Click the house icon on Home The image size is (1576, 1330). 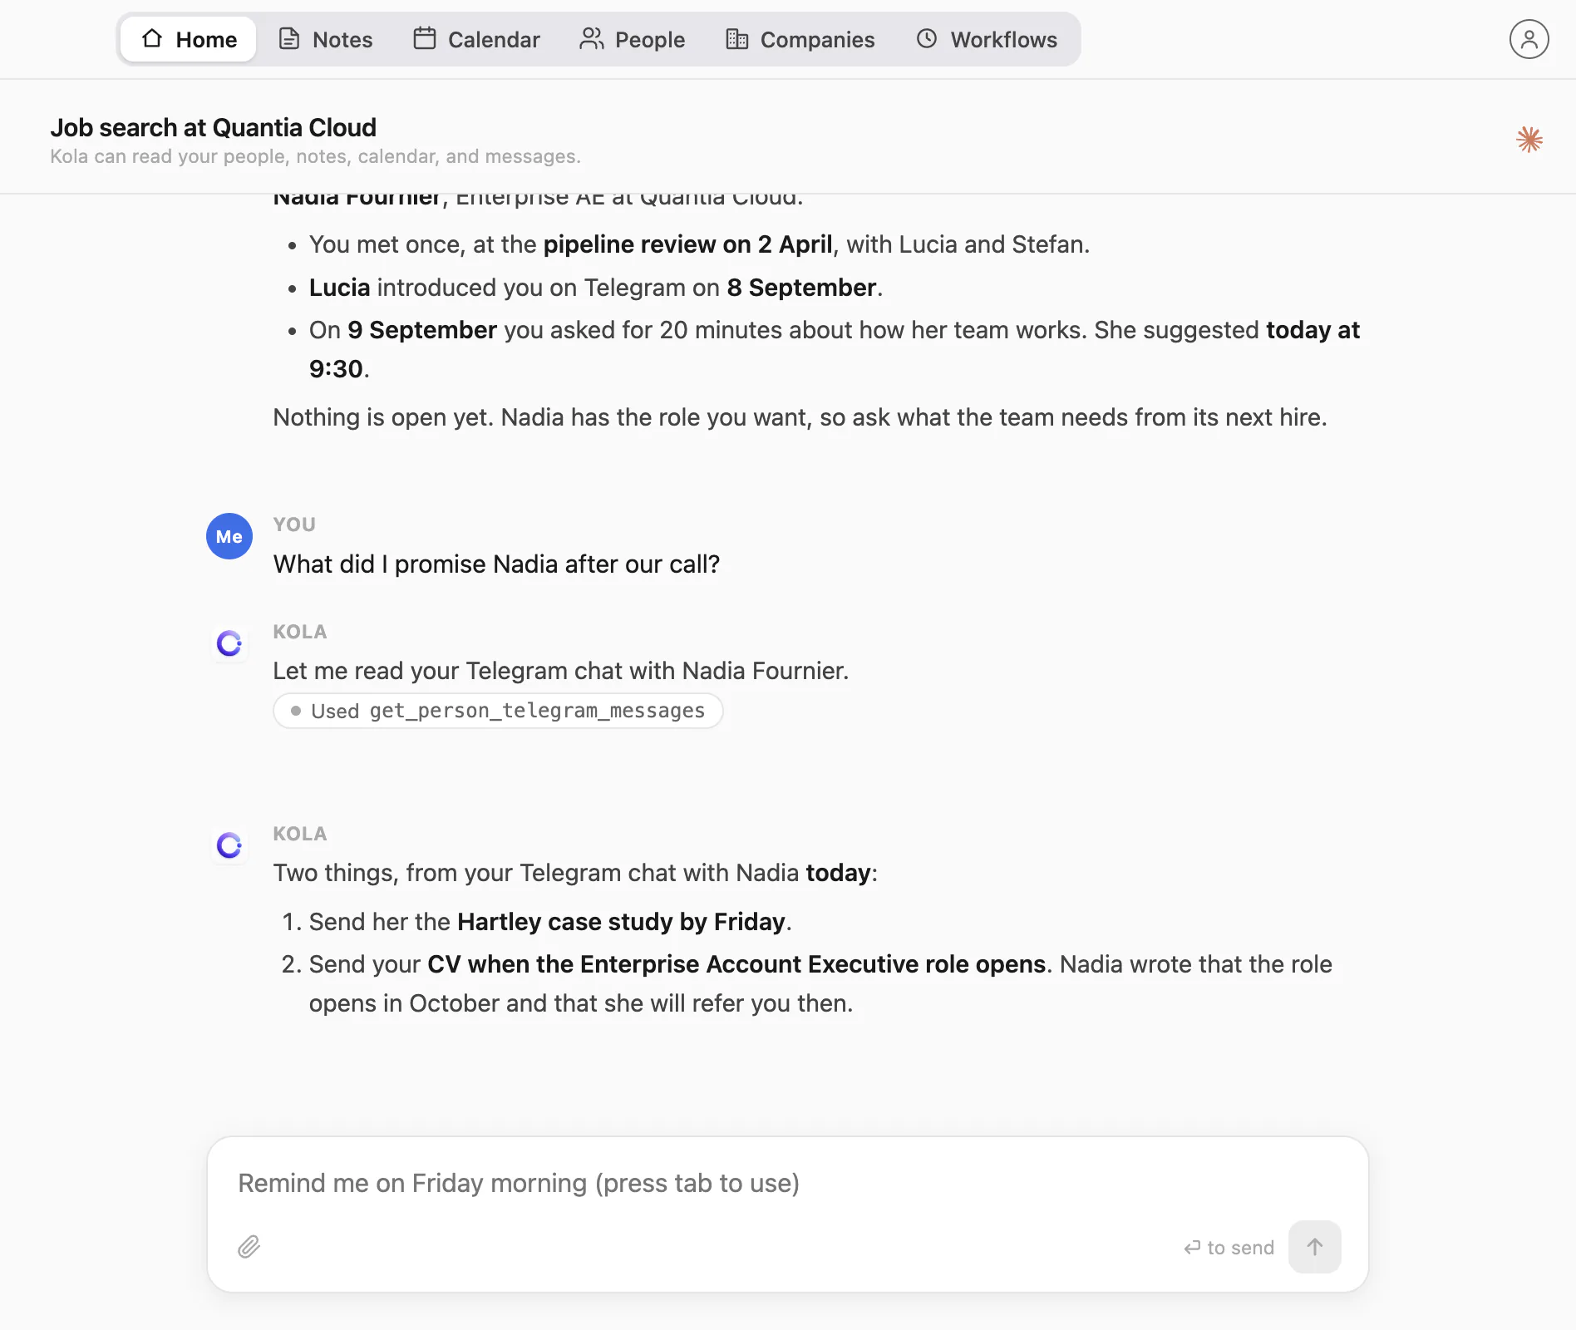[152, 38]
